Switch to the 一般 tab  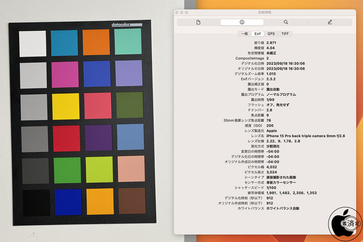click(x=244, y=34)
